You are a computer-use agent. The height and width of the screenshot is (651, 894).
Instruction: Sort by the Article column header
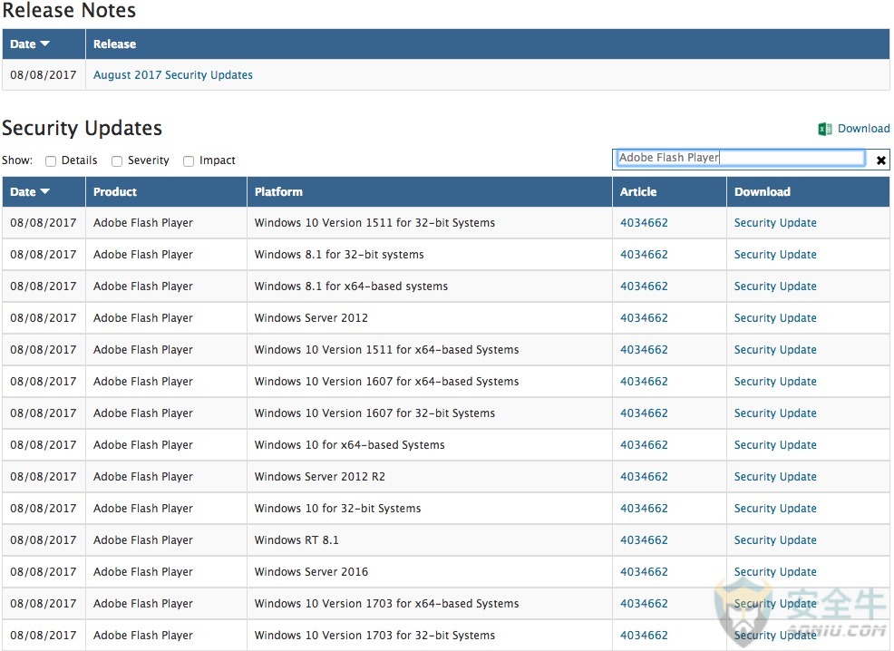pyautogui.click(x=638, y=191)
